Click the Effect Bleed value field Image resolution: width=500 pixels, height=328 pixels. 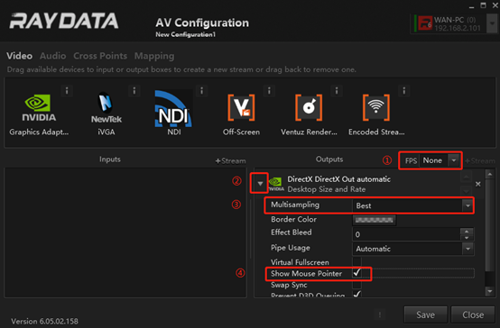(x=406, y=234)
